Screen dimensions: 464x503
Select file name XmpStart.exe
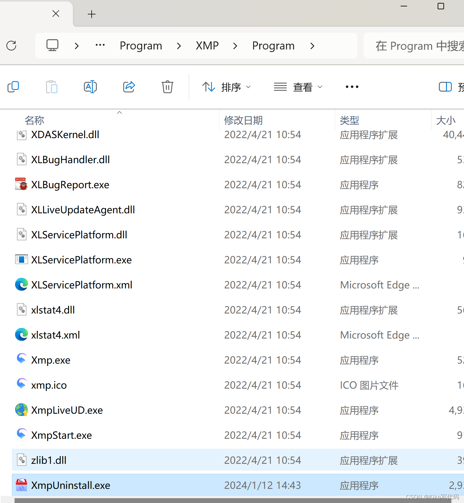tap(61, 435)
